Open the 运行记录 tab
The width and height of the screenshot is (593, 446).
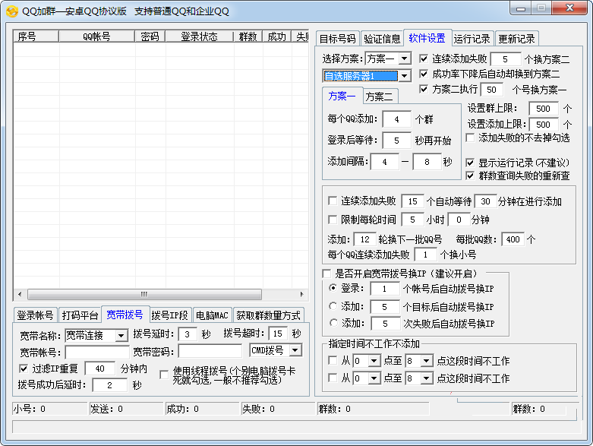coord(472,39)
